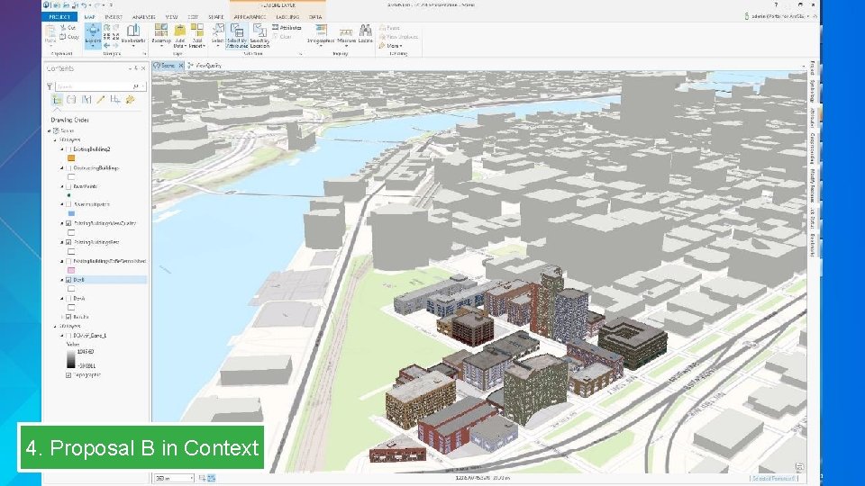
Task: Switch to List By Drawing Order
Action: point(57,100)
